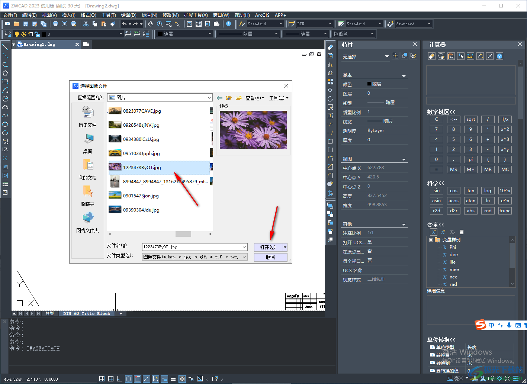Click the Mirror tool in modify toolbar
The height and width of the screenshot is (384, 527).
coord(330,64)
